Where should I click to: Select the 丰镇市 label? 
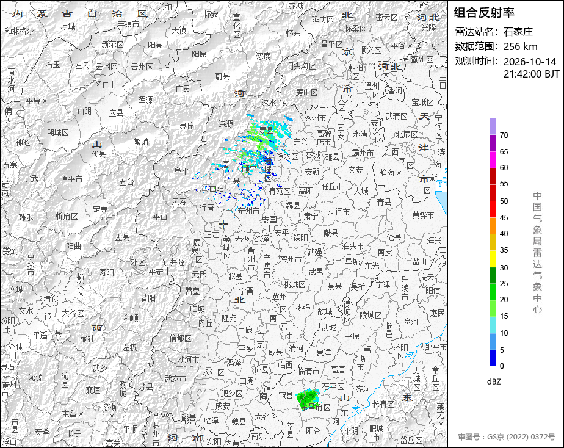click(128, 24)
